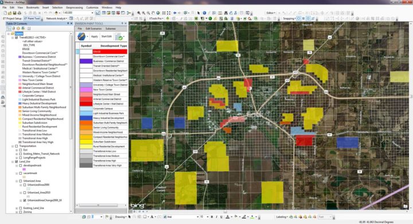Click the Bold text formatting icon

212,217
